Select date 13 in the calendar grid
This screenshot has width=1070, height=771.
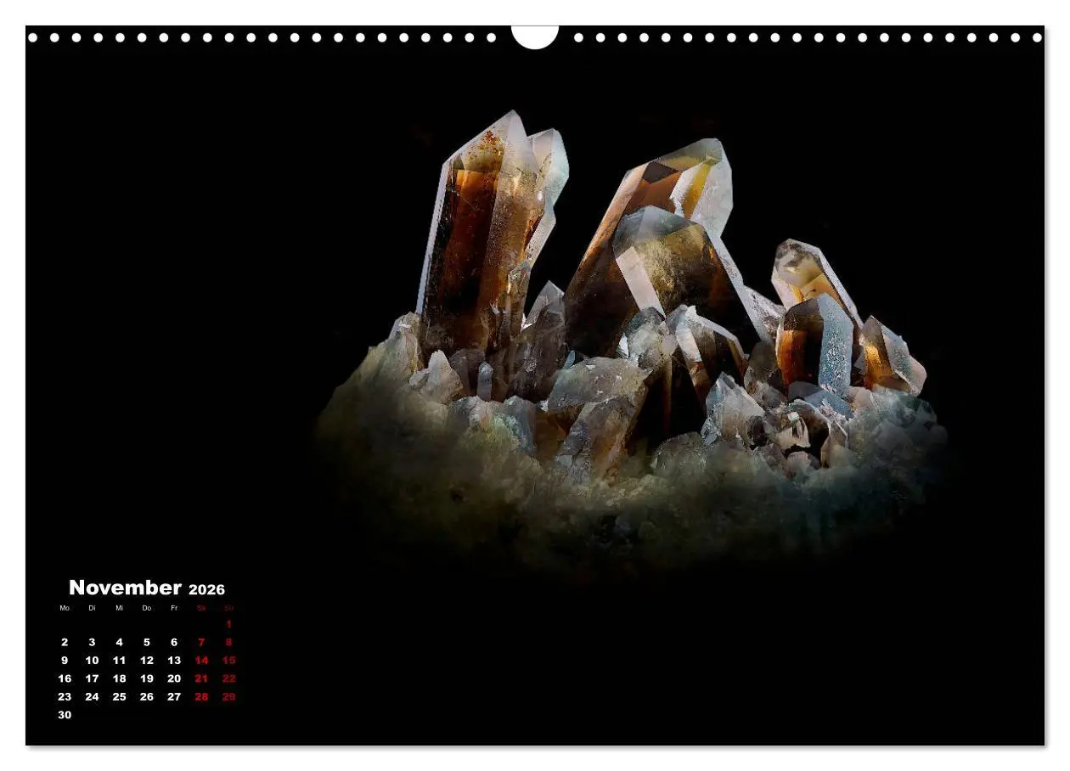pyautogui.click(x=172, y=660)
